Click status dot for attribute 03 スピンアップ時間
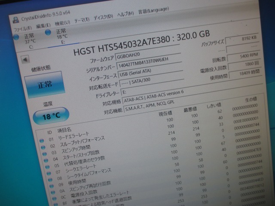Screen dimensions: 275x206 (x=45, y=154)
